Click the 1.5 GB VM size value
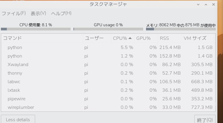Screen dimensions: 223x123 pyautogui.click(x=205, y=47)
